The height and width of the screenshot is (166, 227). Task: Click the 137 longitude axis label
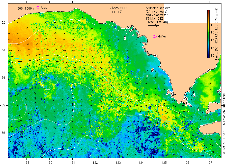pos(210,163)
